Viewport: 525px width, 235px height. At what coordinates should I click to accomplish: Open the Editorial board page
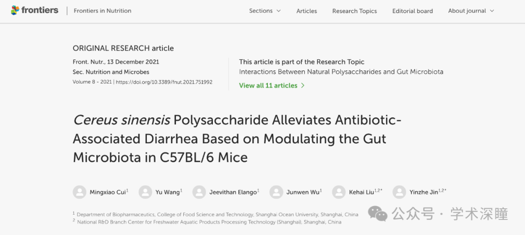click(413, 11)
